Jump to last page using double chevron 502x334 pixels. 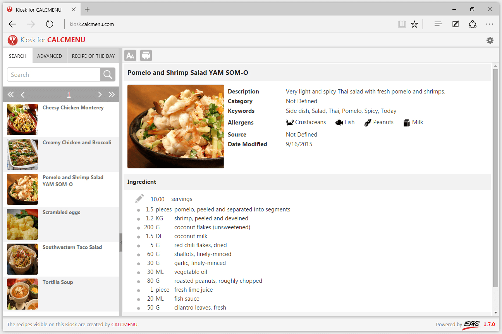click(112, 94)
